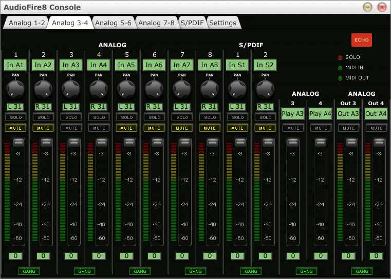Close the AudioFire8 Console window

coord(382,7)
